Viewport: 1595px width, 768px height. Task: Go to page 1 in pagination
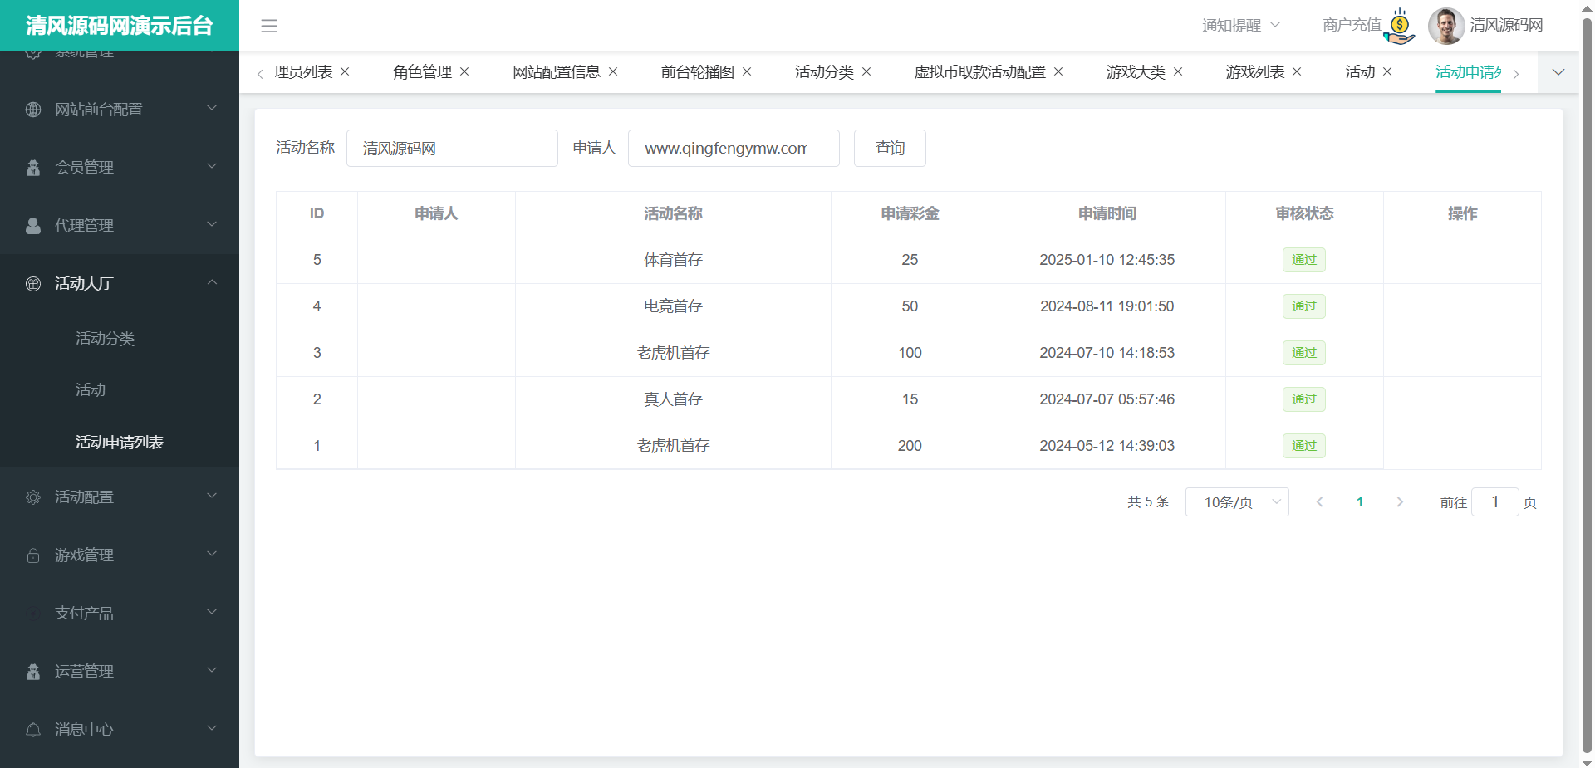(1360, 502)
